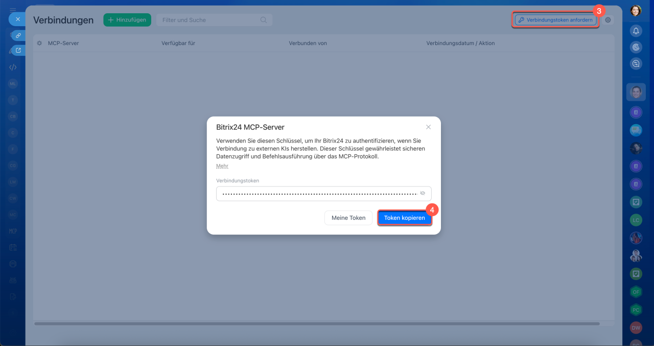This screenshot has width=654, height=346.
Task: Toggle visibility of the Verbindungstoken
Action: point(423,193)
